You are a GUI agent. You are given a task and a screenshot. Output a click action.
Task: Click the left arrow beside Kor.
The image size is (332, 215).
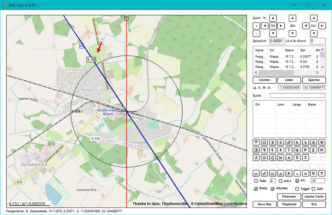click(306, 26)
